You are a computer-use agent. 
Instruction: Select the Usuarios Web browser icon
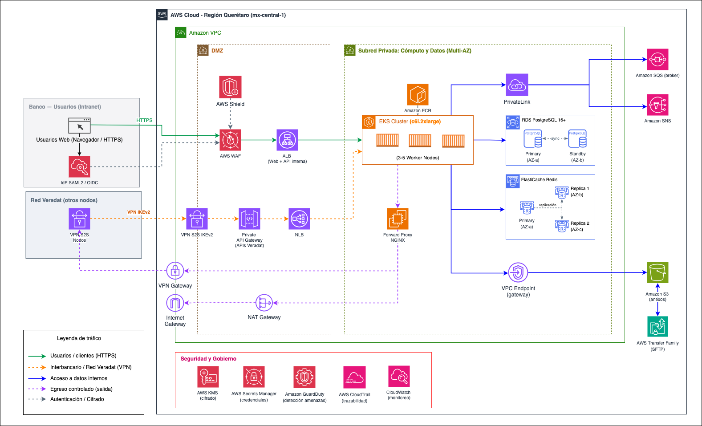tap(79, 126)
